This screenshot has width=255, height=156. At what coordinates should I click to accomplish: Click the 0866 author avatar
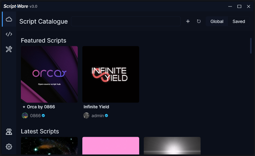click(25, 116)
